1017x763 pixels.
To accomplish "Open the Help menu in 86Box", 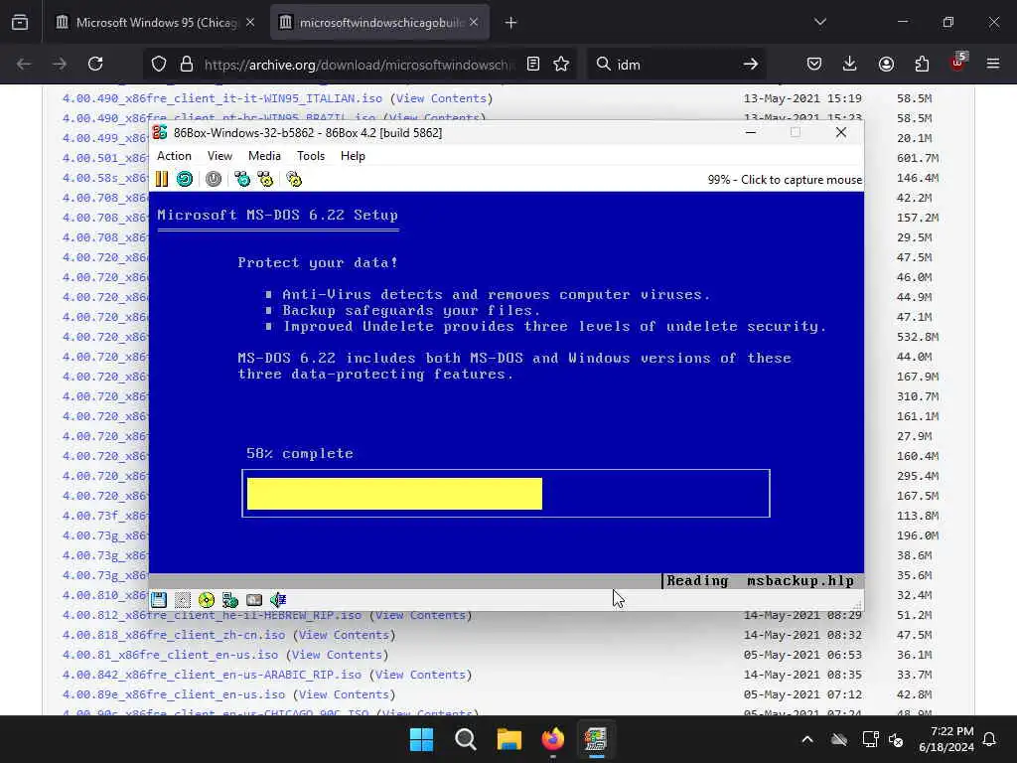I will [x=353, y=156].
